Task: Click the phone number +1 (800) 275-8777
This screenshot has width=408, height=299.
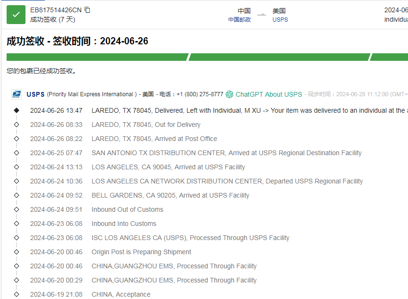Action: point(200,94)
